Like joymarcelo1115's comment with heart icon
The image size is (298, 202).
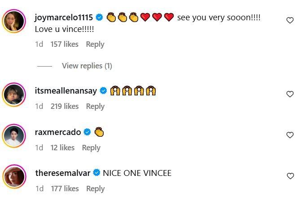click(290, 21)
